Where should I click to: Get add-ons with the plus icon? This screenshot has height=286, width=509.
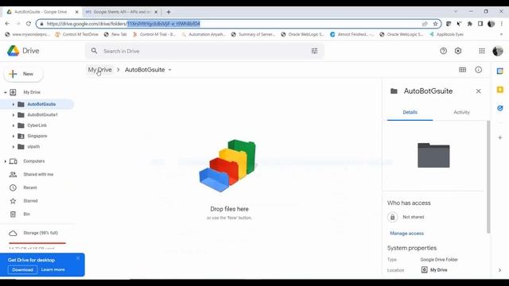(500, 137)
